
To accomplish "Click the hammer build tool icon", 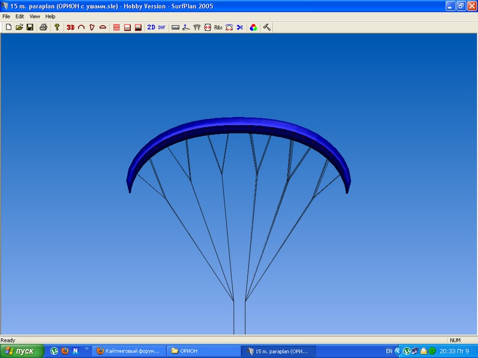I will pyautogui.click(x=267, y=27).
